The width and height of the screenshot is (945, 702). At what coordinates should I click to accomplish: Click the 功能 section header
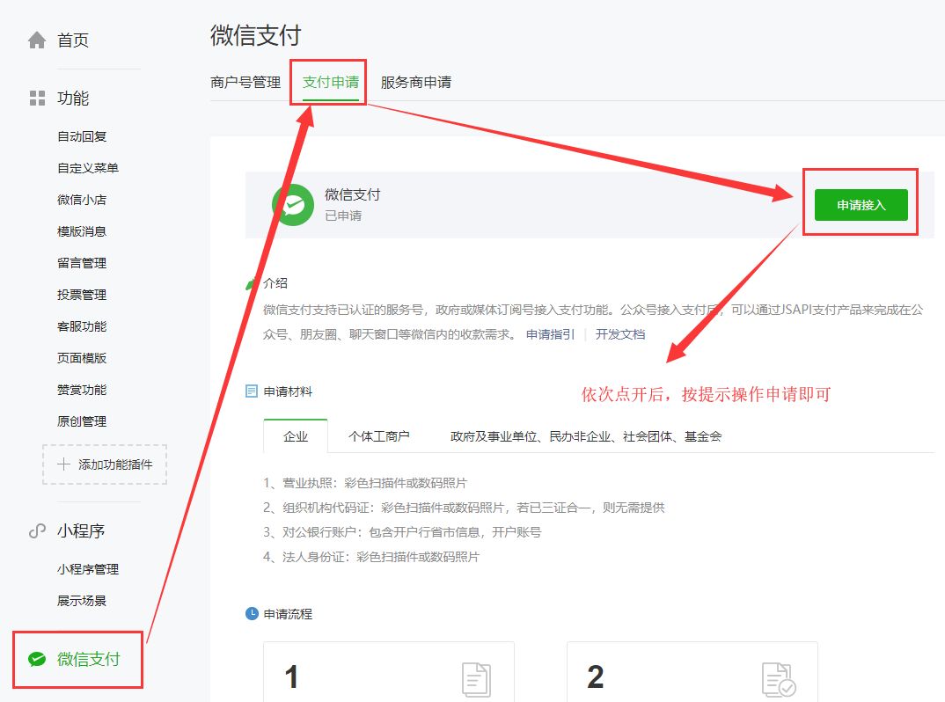click(73, 99)
